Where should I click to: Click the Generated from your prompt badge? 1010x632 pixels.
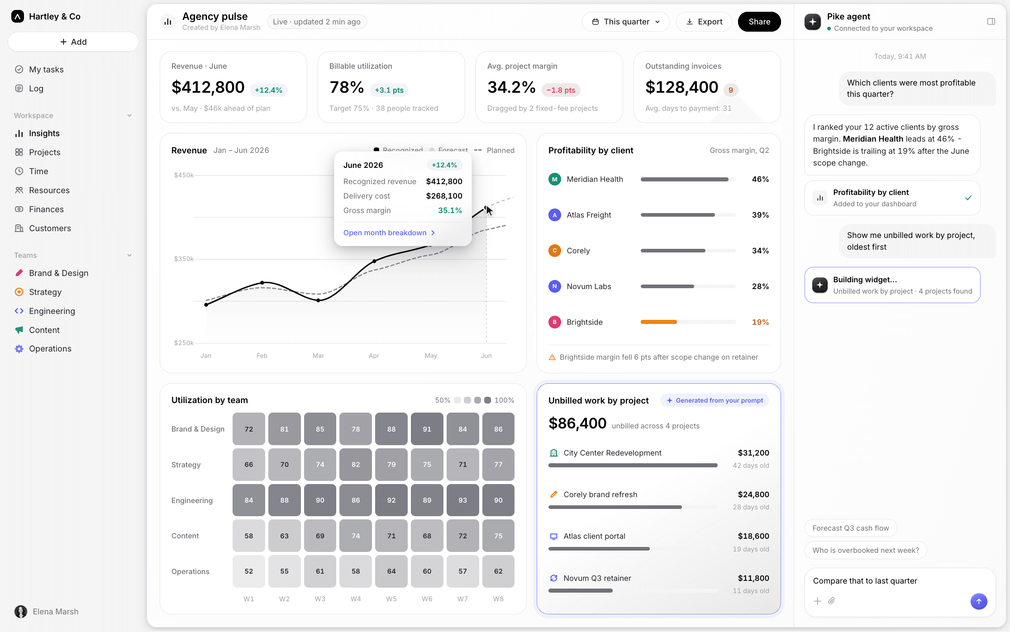click(715, 400)
